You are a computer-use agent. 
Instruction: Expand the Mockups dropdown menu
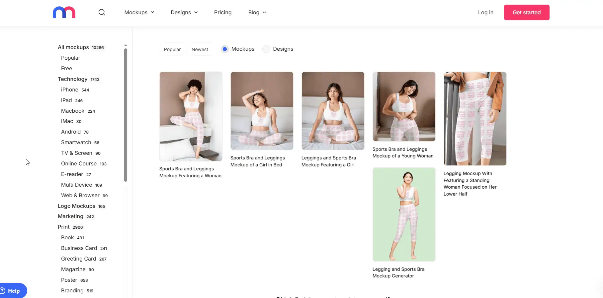coord(139,13)
